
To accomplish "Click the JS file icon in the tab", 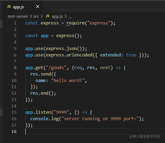I will 9,7.
